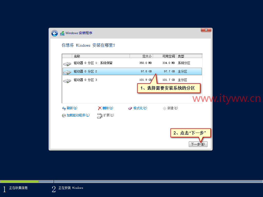263x197 pixels.
Task: Click the refresh arrows icon beside 刷新
Action: pos(64,109)
